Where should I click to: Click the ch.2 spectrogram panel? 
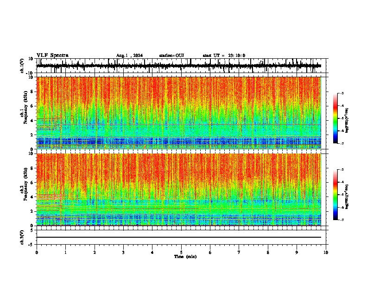[x=179, y=190]
